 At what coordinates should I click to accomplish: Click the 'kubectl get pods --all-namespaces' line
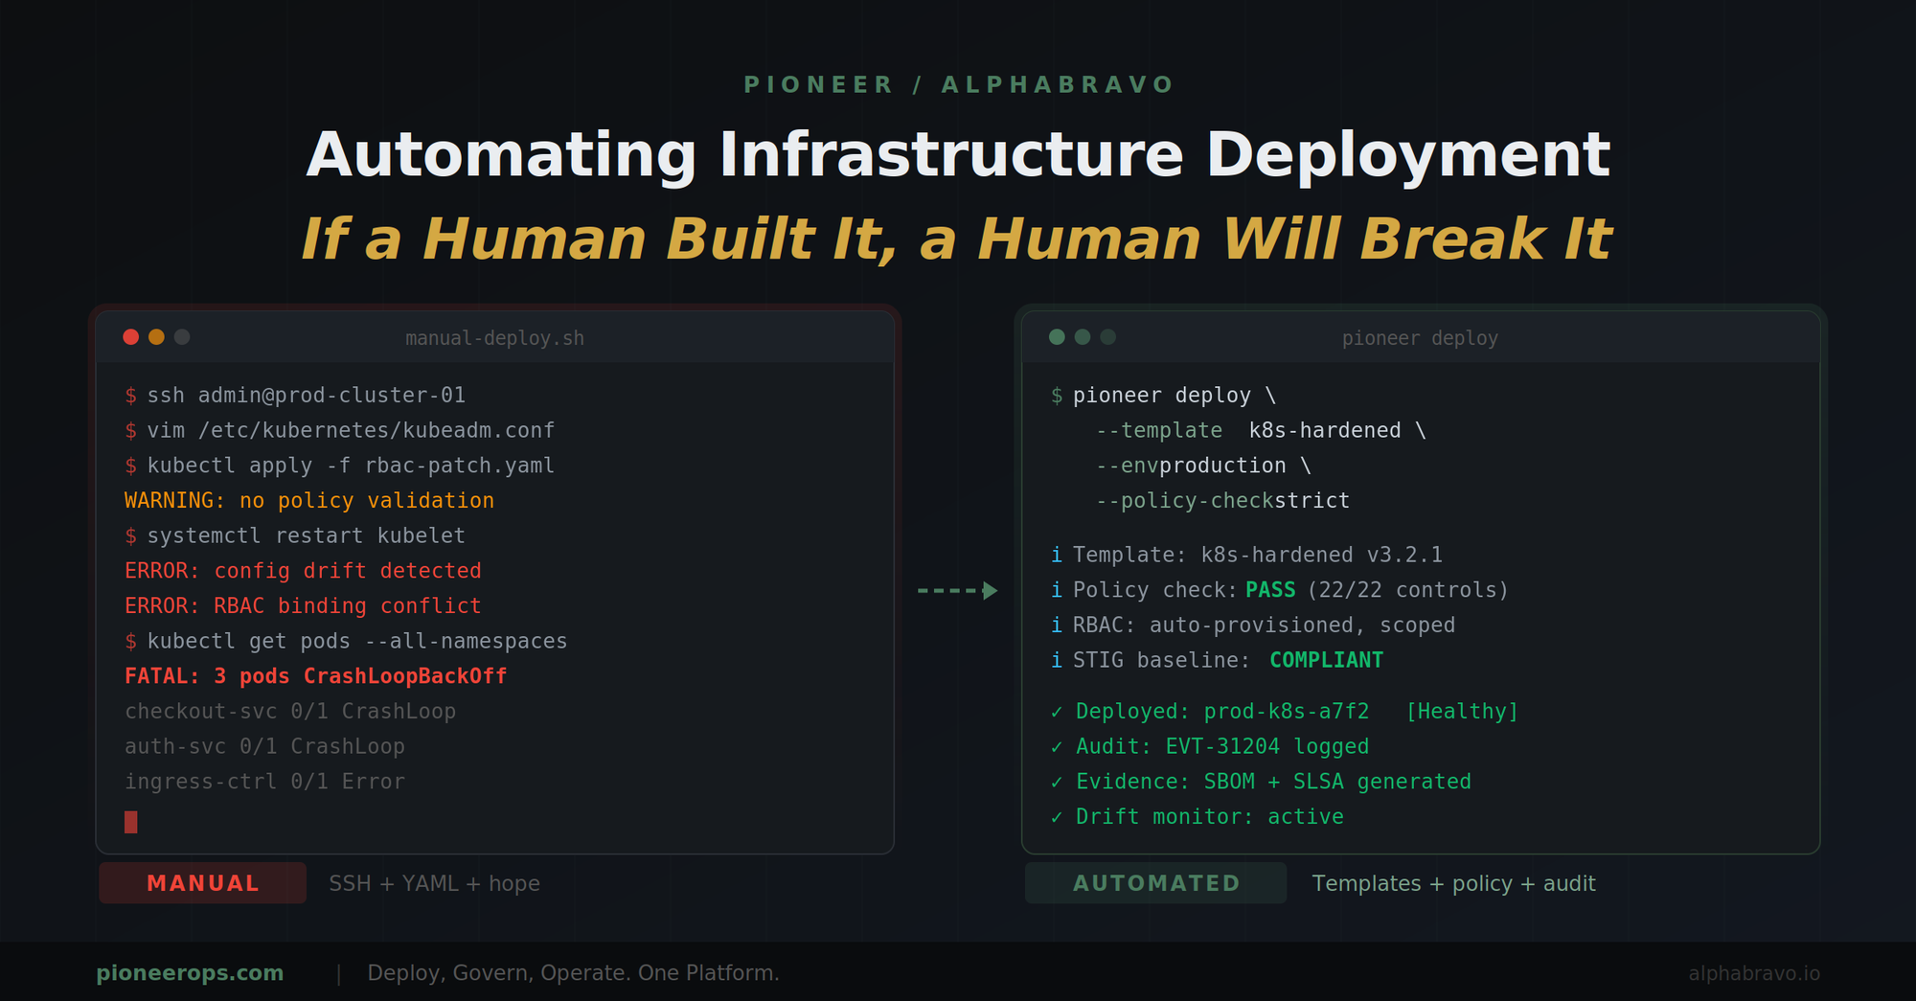(346, 642)
